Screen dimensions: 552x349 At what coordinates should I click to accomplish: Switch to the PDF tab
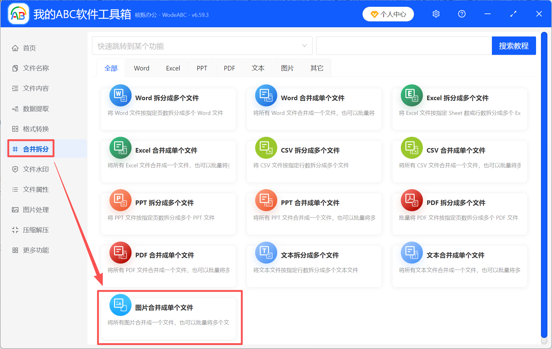[x=229, y=68]
